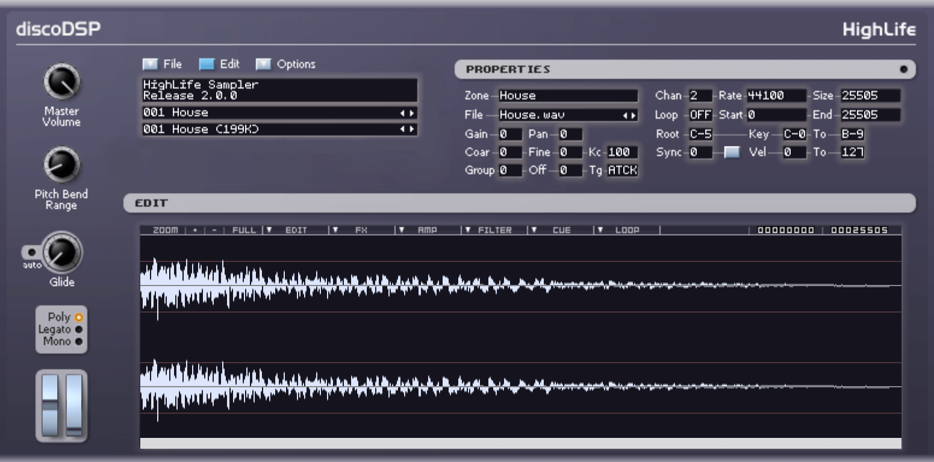Toggle the Loop mode OFF field

[x=700, y=115]
